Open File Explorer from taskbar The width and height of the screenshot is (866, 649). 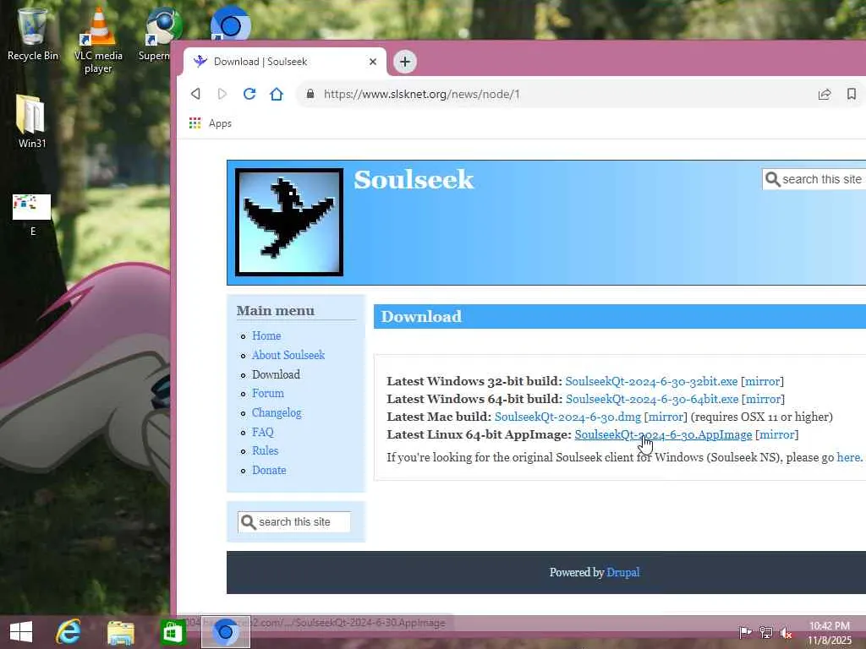pos(120,632)
